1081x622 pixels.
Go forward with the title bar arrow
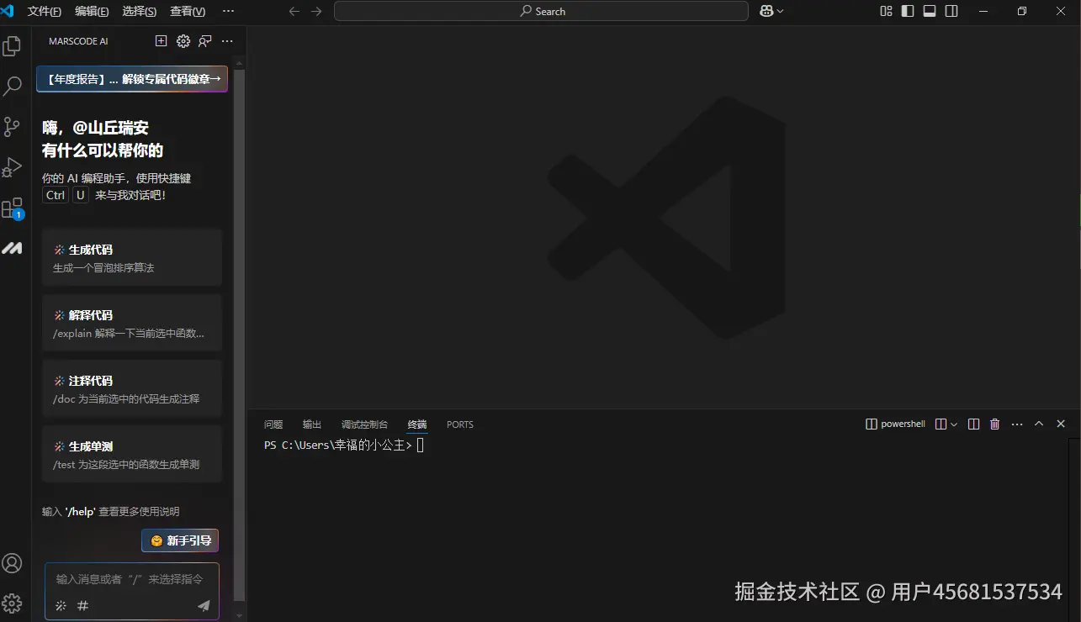tap(316, 11)
